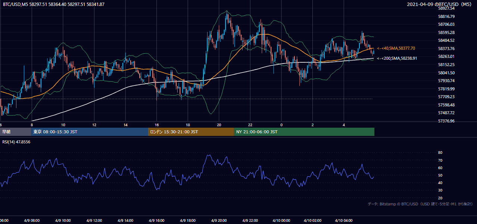Click the 早朝 session bar

point(15,132)
